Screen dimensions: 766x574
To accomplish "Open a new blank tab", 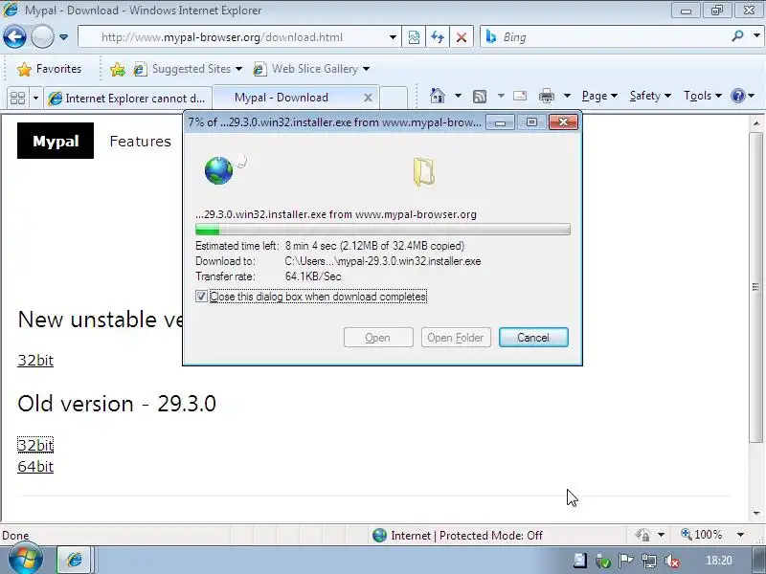I will (394, 98).
